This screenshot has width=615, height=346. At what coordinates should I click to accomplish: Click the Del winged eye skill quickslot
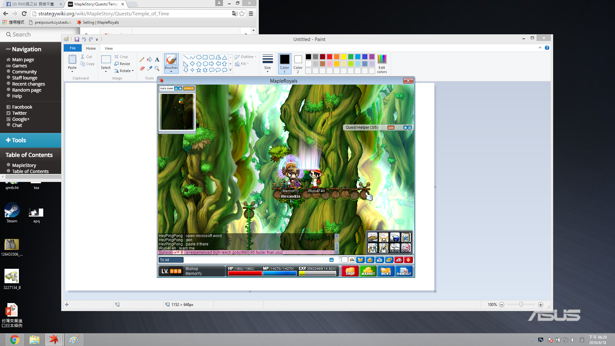(x=383, y=248)
